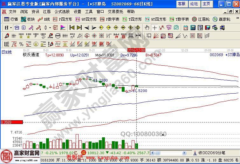Toggle the crosshair cursor tool
This screenshot has height=164, width=240.
(154, 28)
